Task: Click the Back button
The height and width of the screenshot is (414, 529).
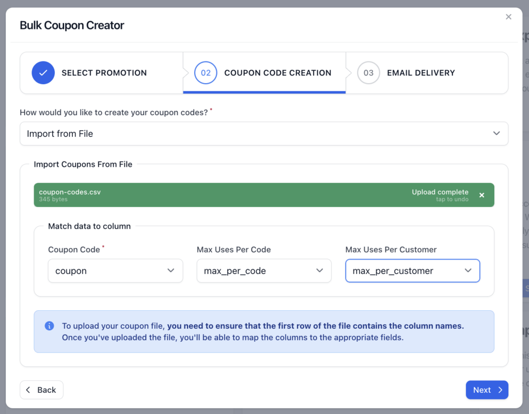Action: (x=41, y=390)
